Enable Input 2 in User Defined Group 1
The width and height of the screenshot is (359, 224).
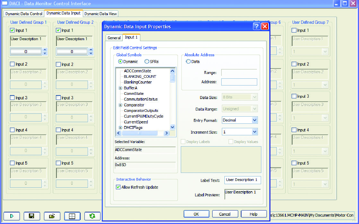[13, 64]
